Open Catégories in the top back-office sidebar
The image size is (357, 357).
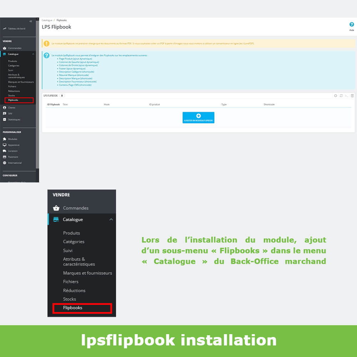[14, 66]
